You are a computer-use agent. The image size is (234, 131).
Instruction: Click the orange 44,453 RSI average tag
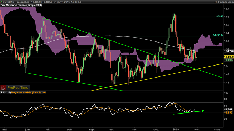click(x=228, y=112)
